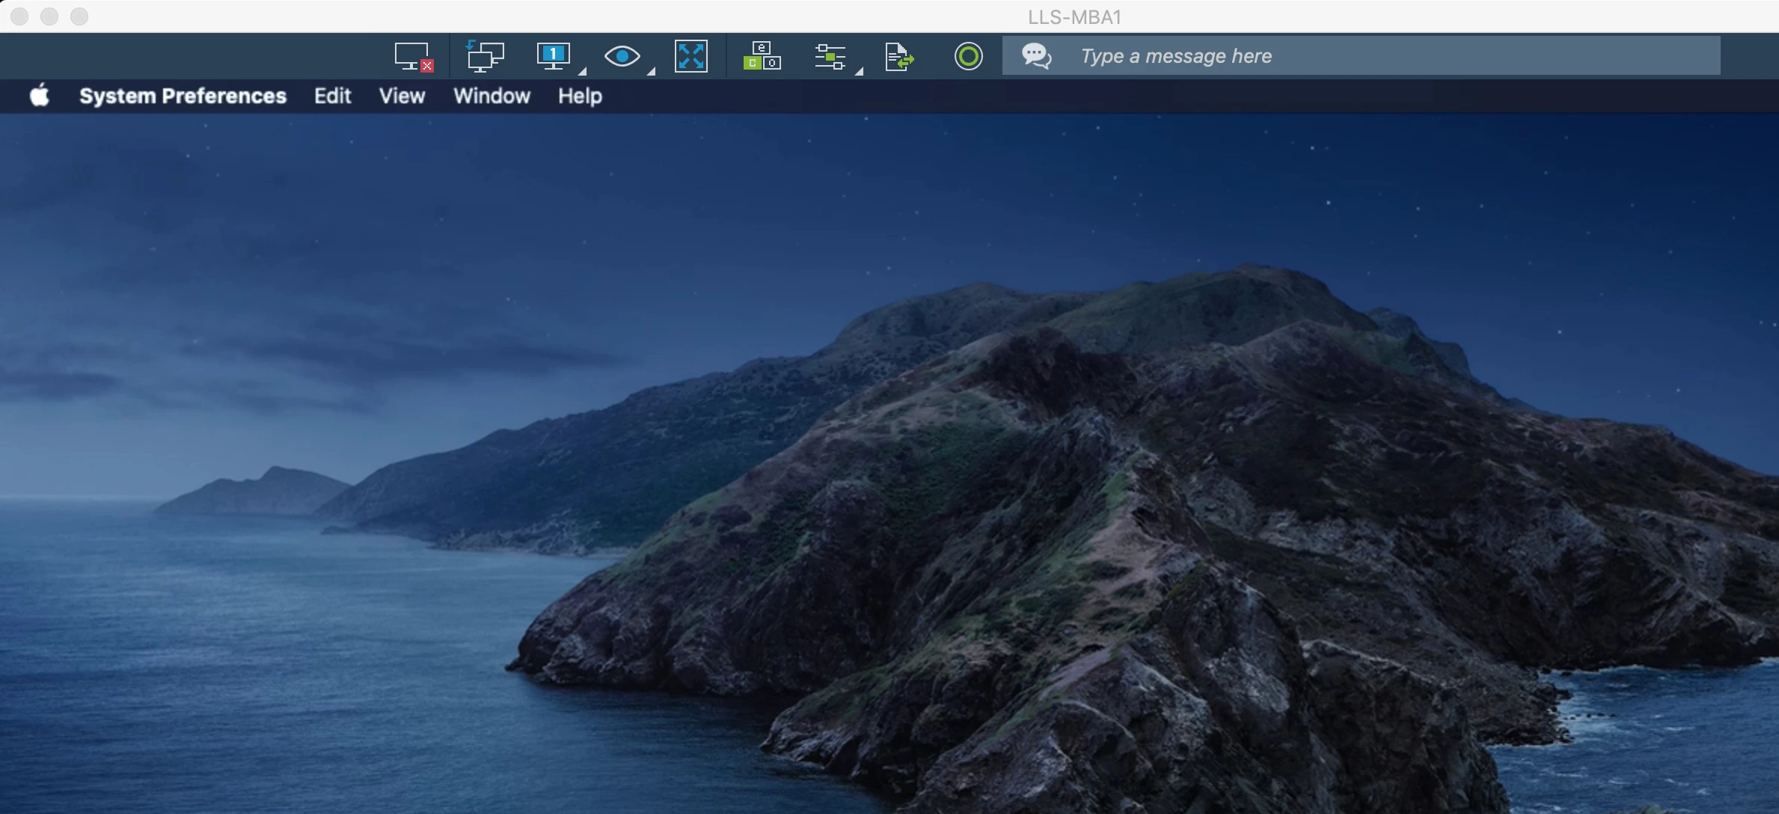The width and height of the screenshot is (1779, 814).
Task: Open the Help menu
Action: pos(580,96)
